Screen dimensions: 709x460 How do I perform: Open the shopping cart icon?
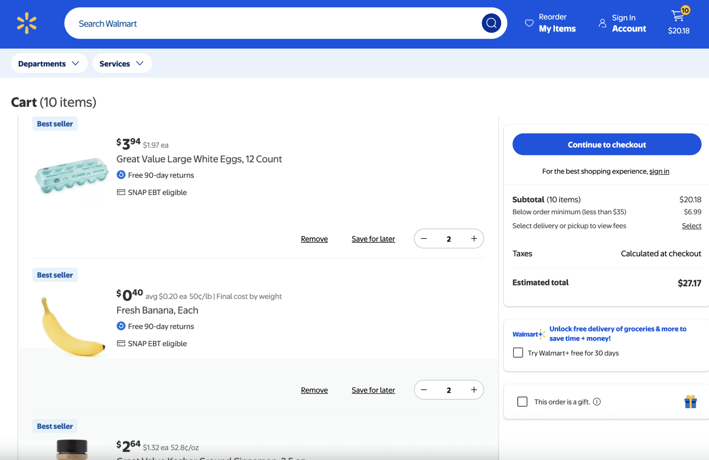click(678, 16)
